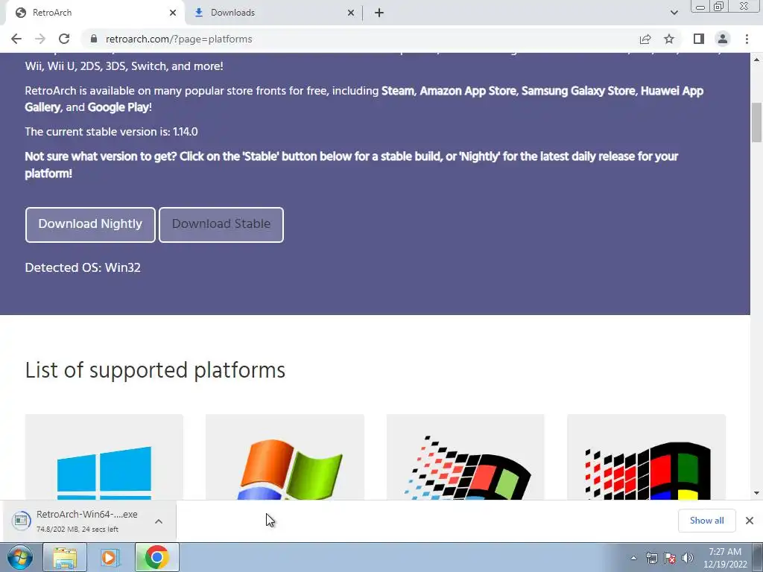Click Show all downloads
This screenshot has height=572, width=763.
706,521
